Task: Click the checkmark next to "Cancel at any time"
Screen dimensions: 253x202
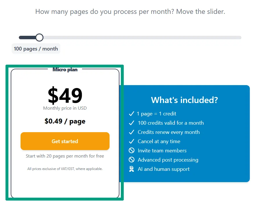Action: [132, 141]
